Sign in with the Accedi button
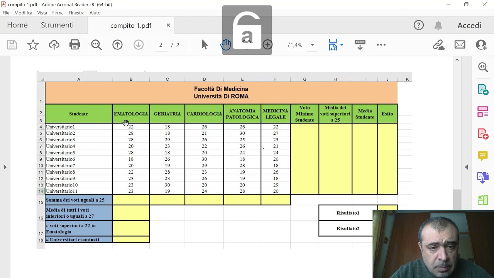The width and height of the screenshot is (494, 278). (x=469, y=25)
